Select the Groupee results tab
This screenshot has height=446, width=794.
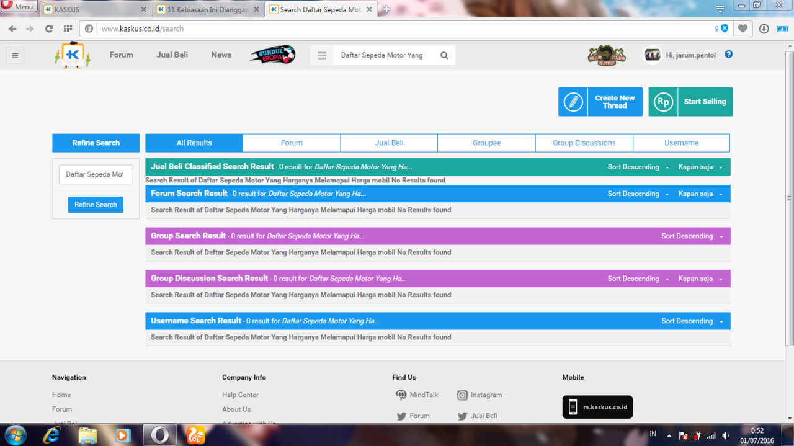pyautogui.click(x=486, y=143)
